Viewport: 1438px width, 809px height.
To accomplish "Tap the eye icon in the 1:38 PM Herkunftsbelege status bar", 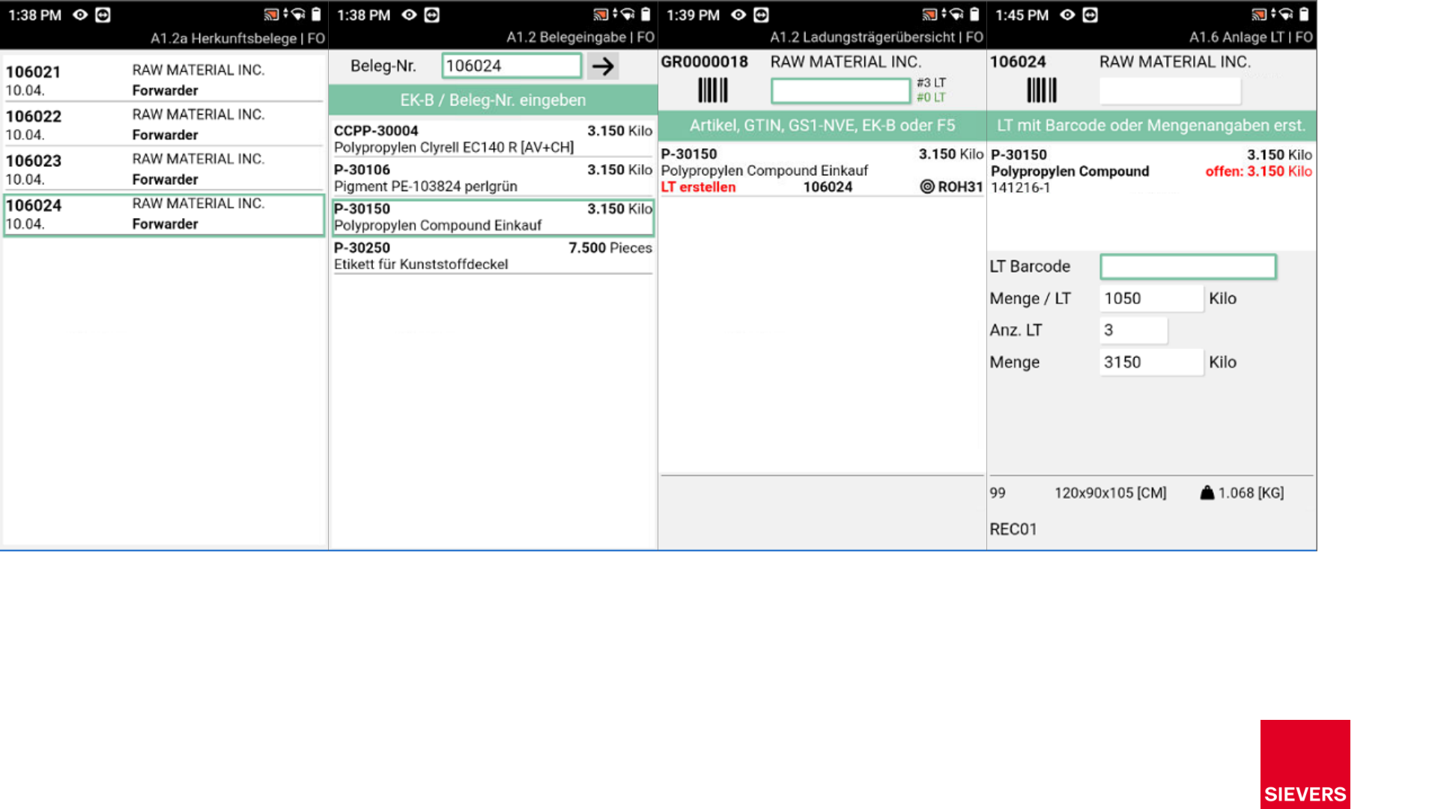I will (x=80, y=15).
